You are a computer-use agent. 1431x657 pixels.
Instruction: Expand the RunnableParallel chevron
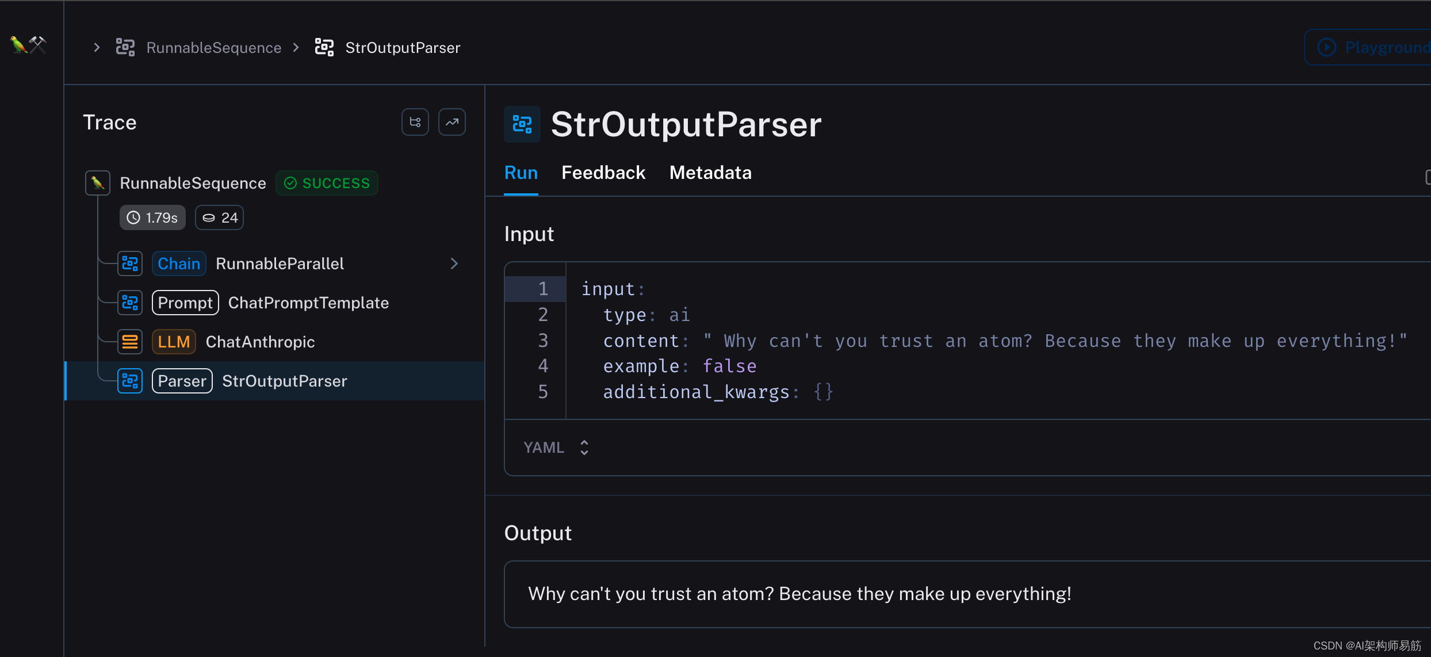(454, 263)
